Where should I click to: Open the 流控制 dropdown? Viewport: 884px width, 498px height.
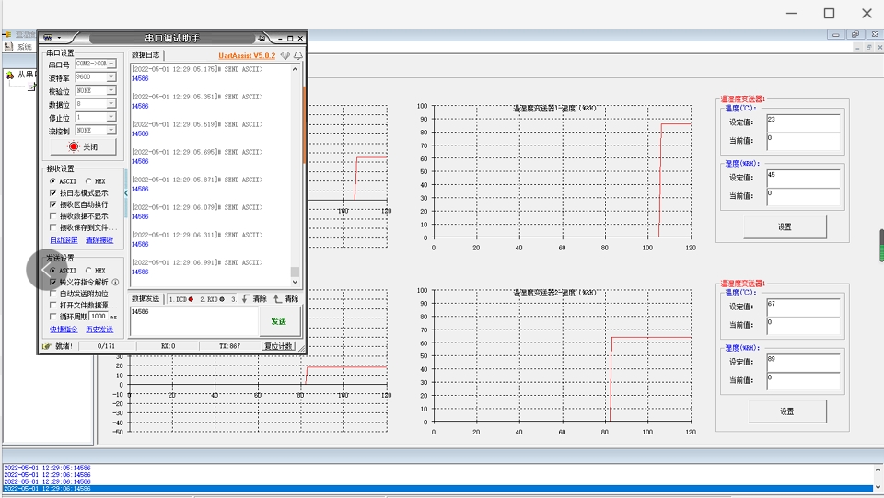tap(111, 131)
